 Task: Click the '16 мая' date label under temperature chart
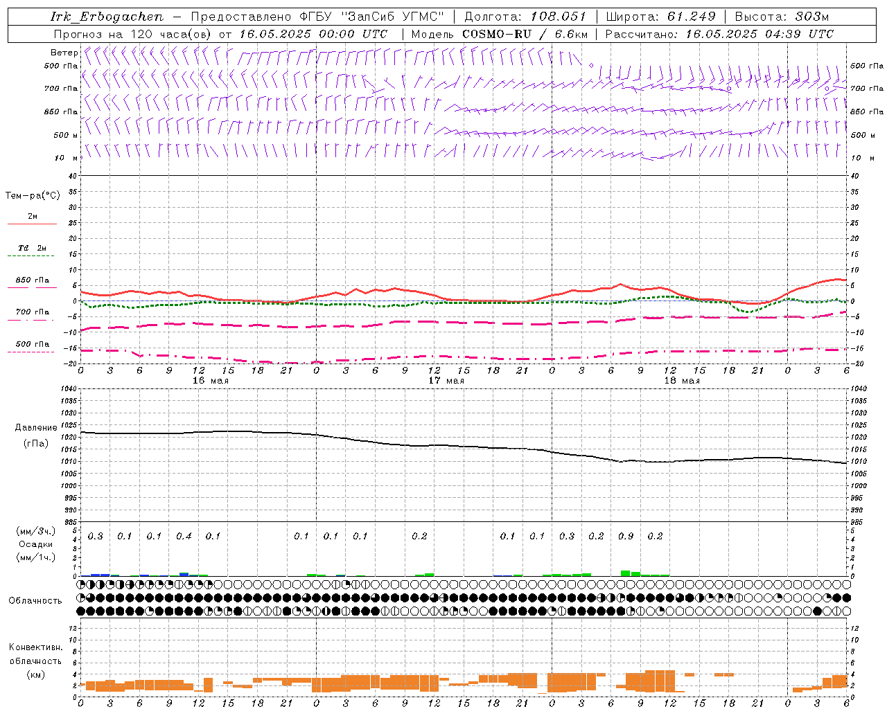[211, 381]
